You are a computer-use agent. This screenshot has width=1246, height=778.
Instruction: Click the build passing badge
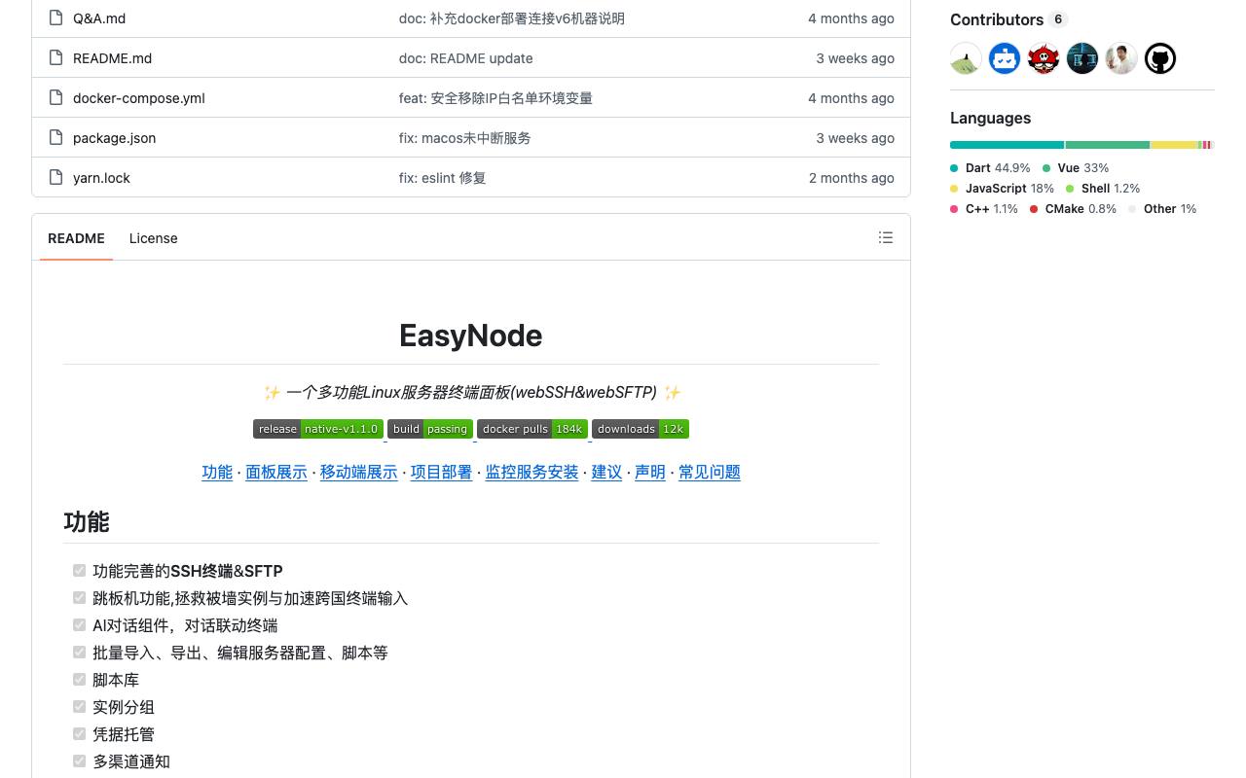430,429
